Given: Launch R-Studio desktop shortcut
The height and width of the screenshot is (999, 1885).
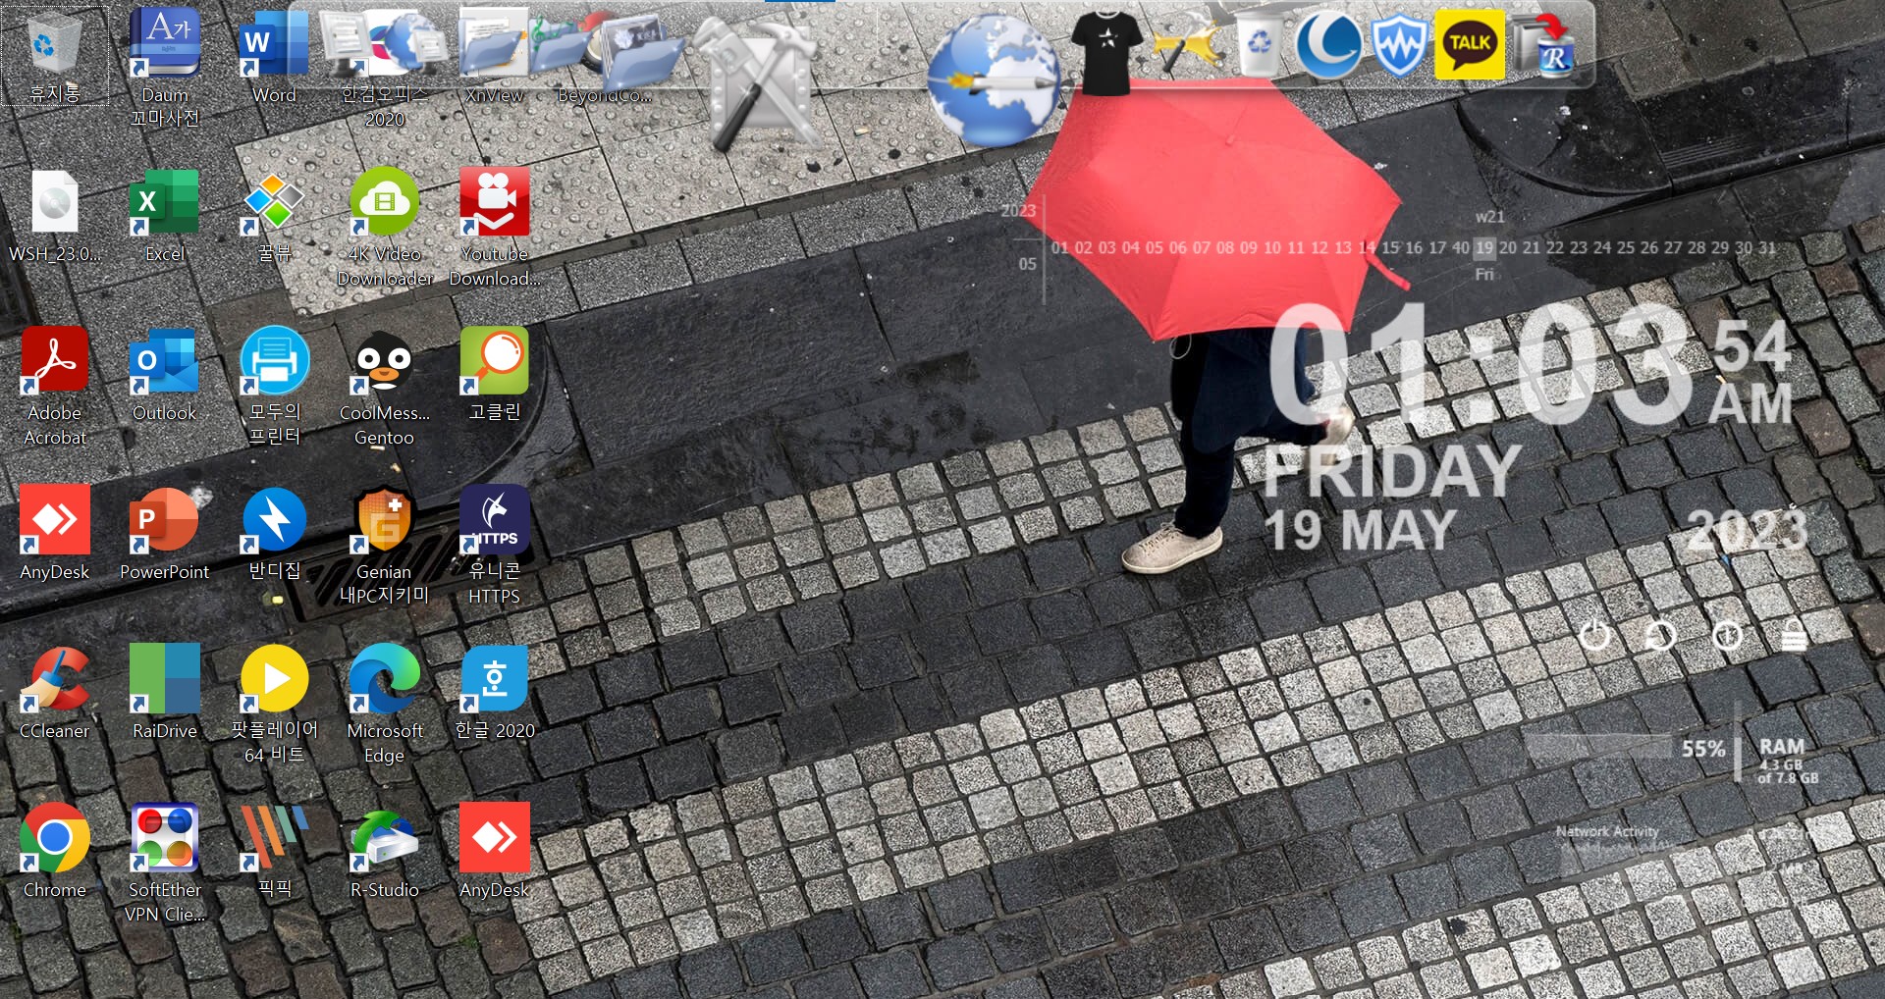Looking at the screenshot, I should (x=385, y=852).
